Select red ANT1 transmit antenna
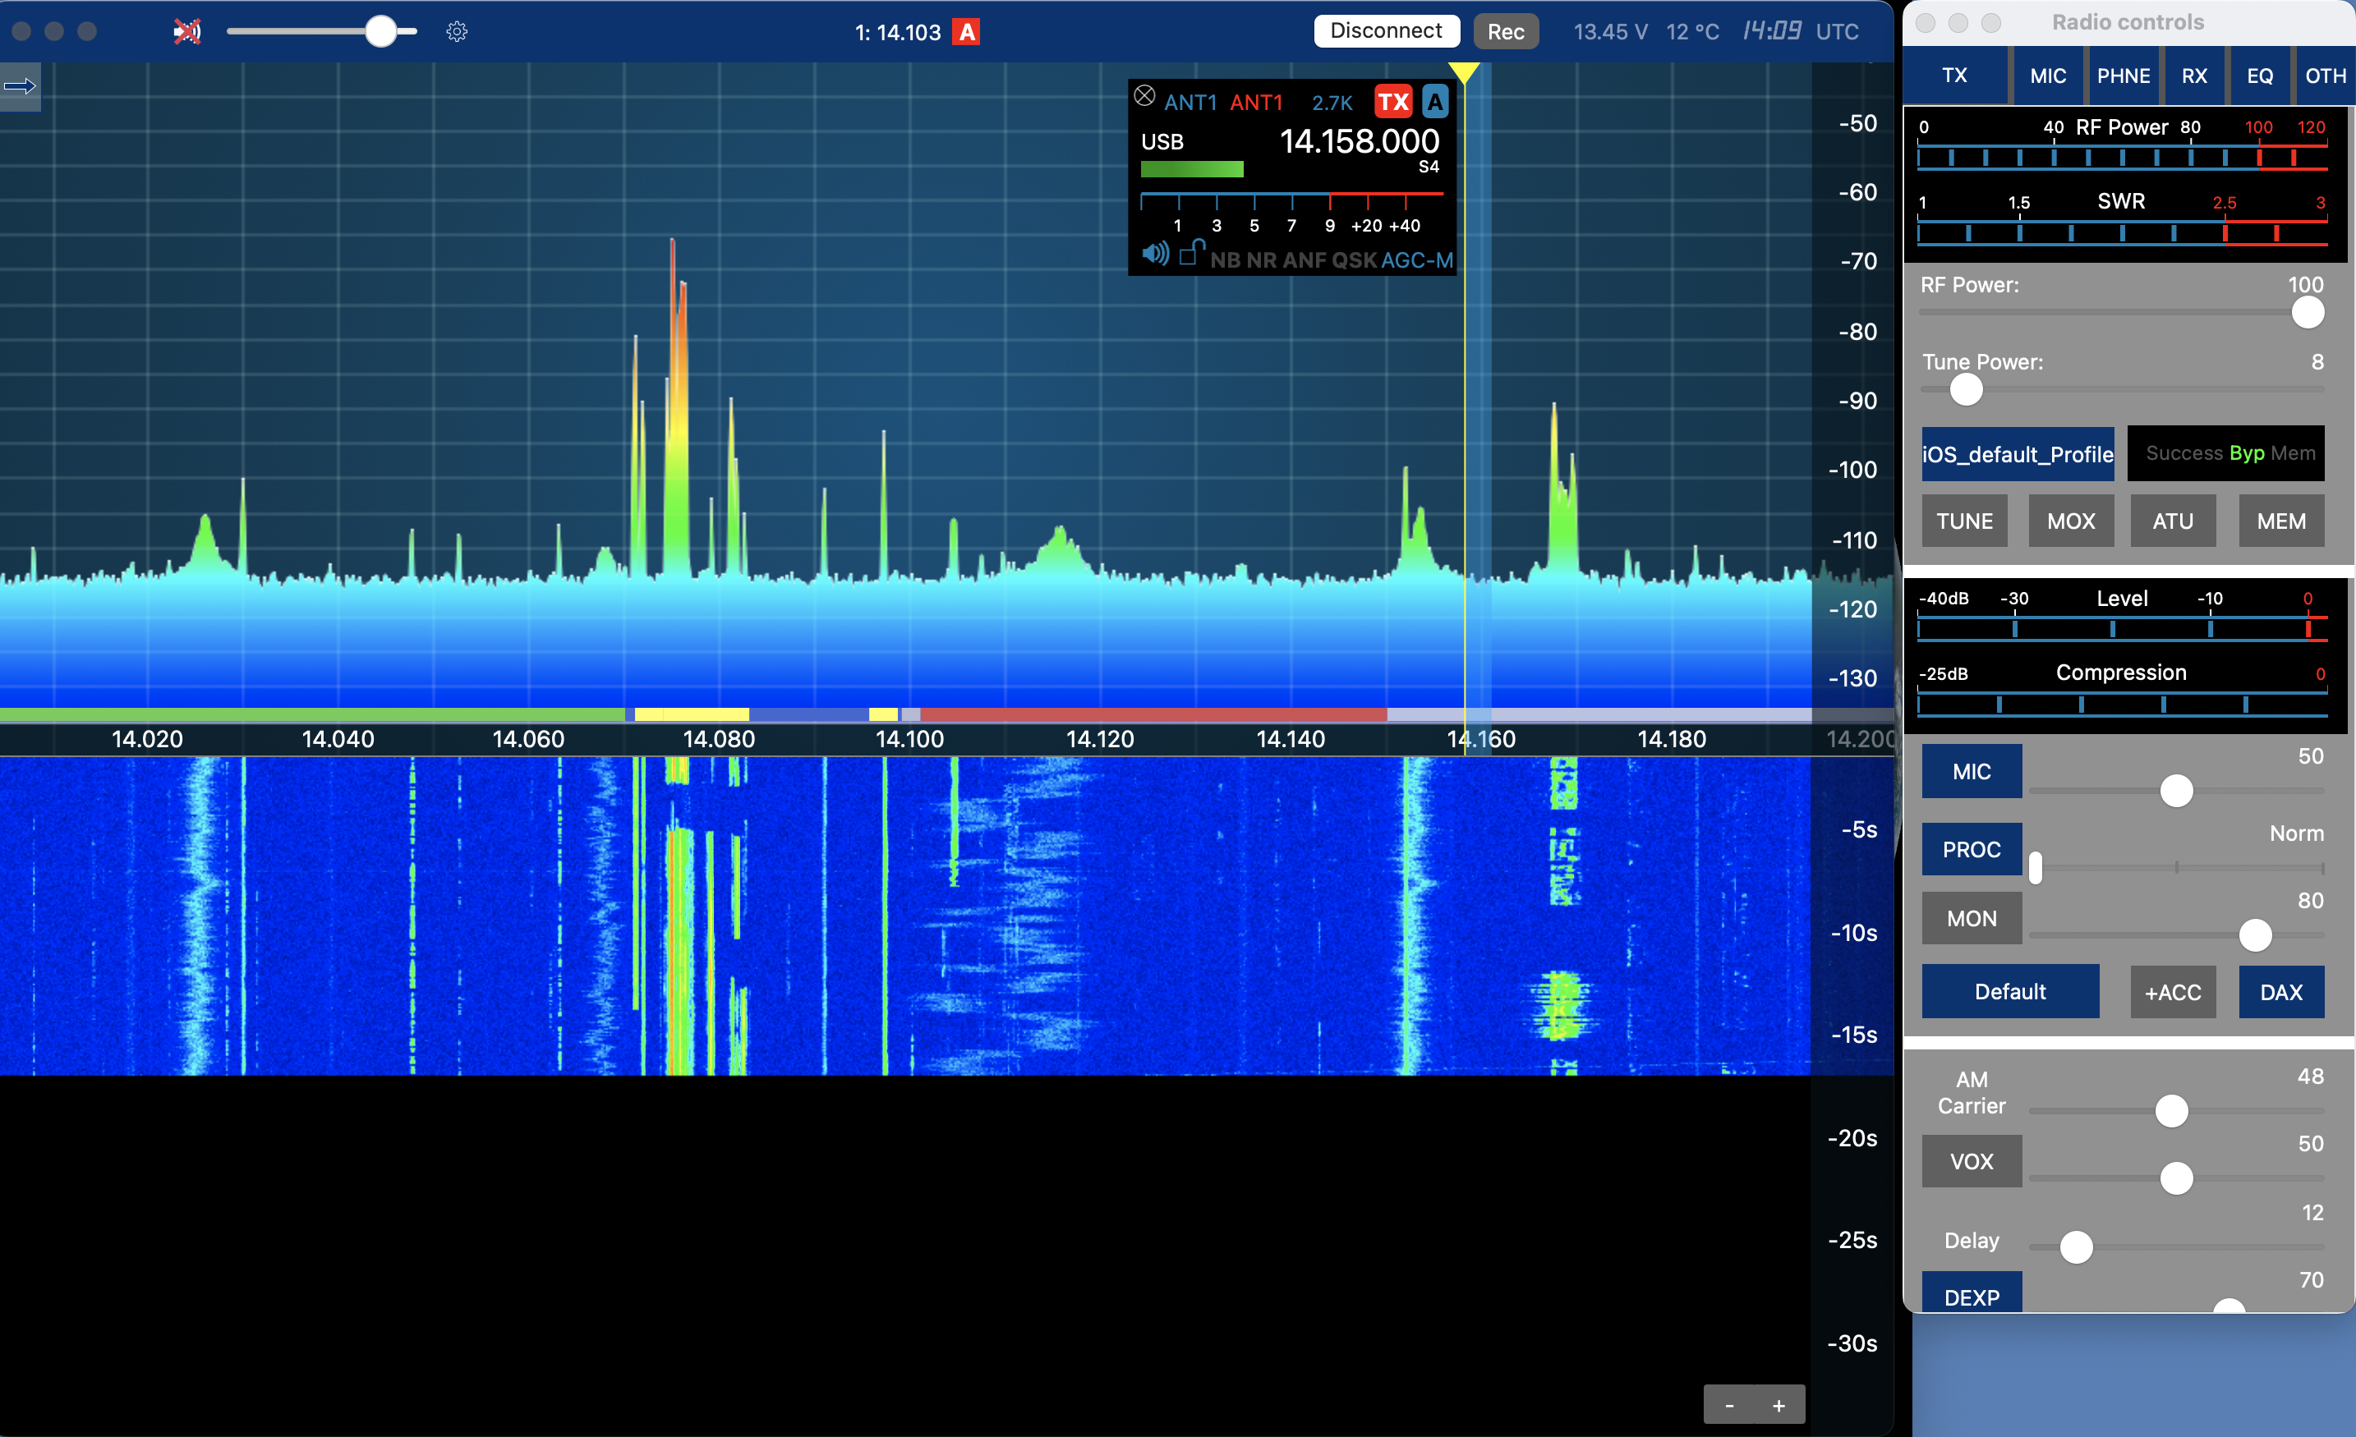 pos(1256,103)
